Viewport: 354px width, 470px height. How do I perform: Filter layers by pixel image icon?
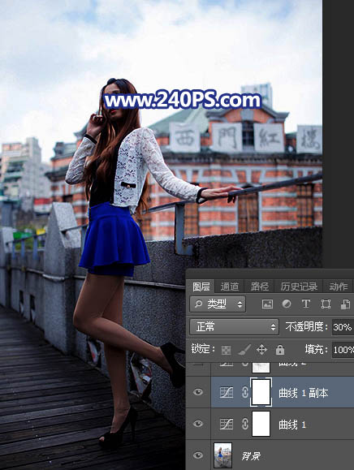[267, 304]
